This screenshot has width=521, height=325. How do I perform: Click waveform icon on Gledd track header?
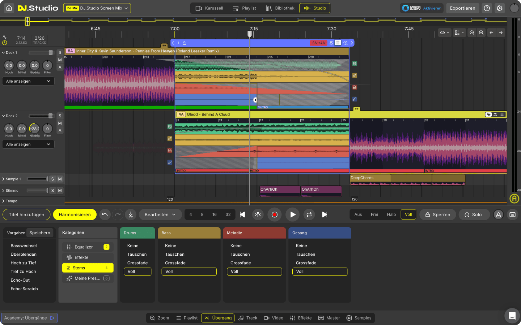point(489,114)
